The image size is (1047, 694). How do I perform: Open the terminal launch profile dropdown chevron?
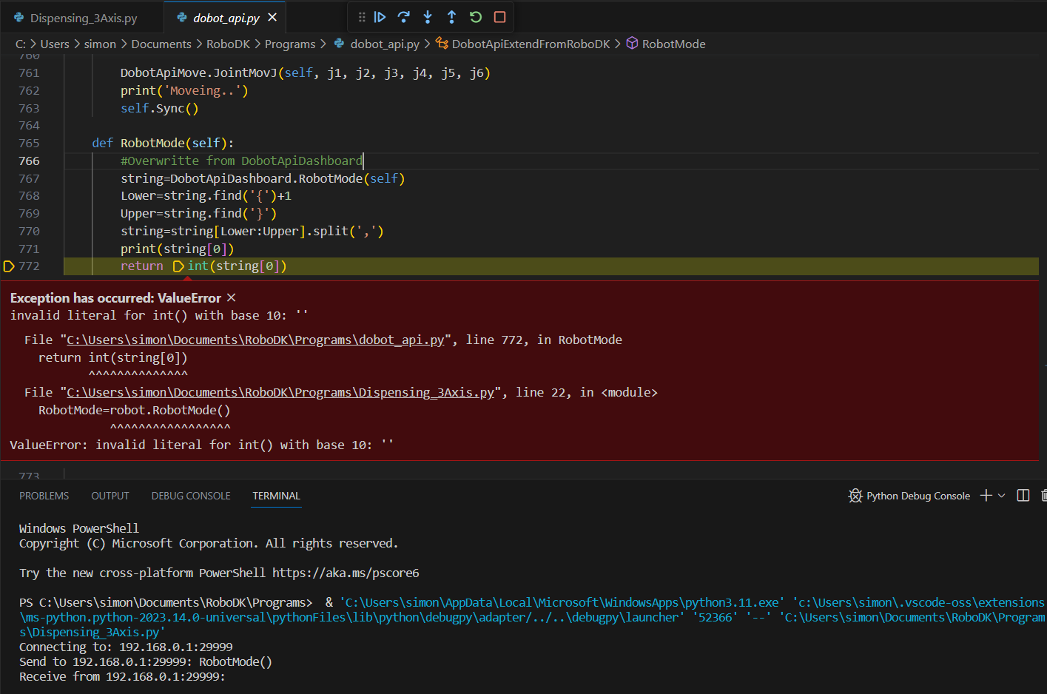pyautogui.click(x=1002, y=496)
